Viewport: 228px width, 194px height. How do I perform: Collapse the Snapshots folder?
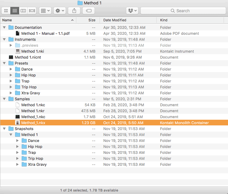click(x=4, y=128)
